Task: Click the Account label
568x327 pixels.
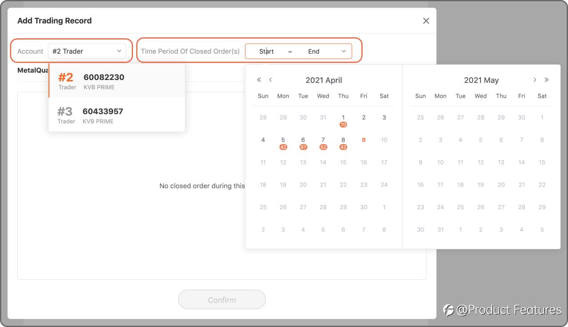Action: click(30, 52)
